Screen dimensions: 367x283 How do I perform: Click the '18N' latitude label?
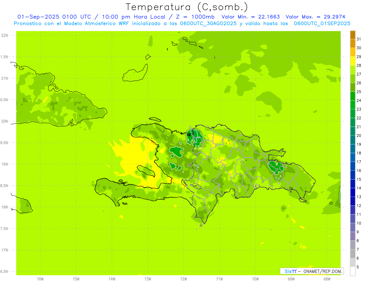click(x=5, y=207)
